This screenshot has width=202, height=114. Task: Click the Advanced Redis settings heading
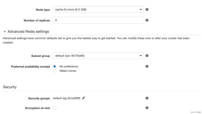point(28,32)
